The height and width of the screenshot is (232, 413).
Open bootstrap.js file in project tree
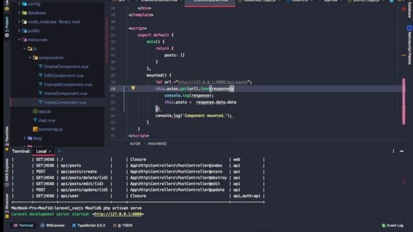click(x=50, y=129)
